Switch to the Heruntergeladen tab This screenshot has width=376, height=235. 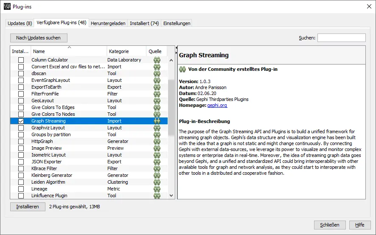tap(108, 23)
